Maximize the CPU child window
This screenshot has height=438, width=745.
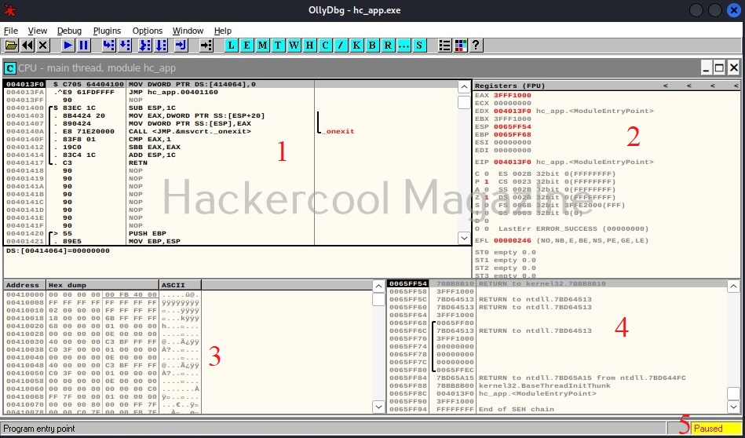coord(719,68)
